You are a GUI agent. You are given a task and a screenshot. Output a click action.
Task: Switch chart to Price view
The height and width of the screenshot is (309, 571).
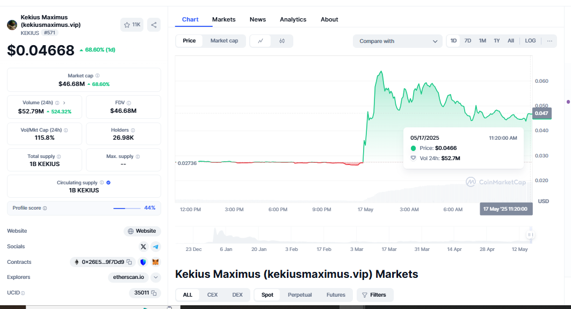(x=189, y=41)
